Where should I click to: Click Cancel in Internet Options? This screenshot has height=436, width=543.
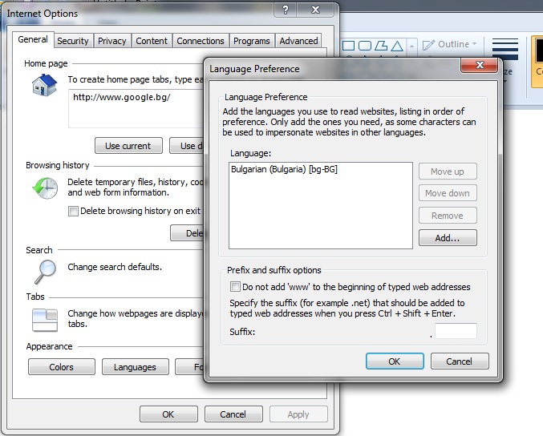pos(233,414)
